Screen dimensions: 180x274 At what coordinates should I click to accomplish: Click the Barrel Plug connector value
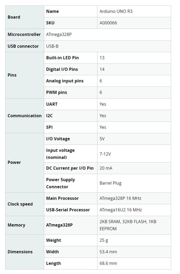point(110,183)
